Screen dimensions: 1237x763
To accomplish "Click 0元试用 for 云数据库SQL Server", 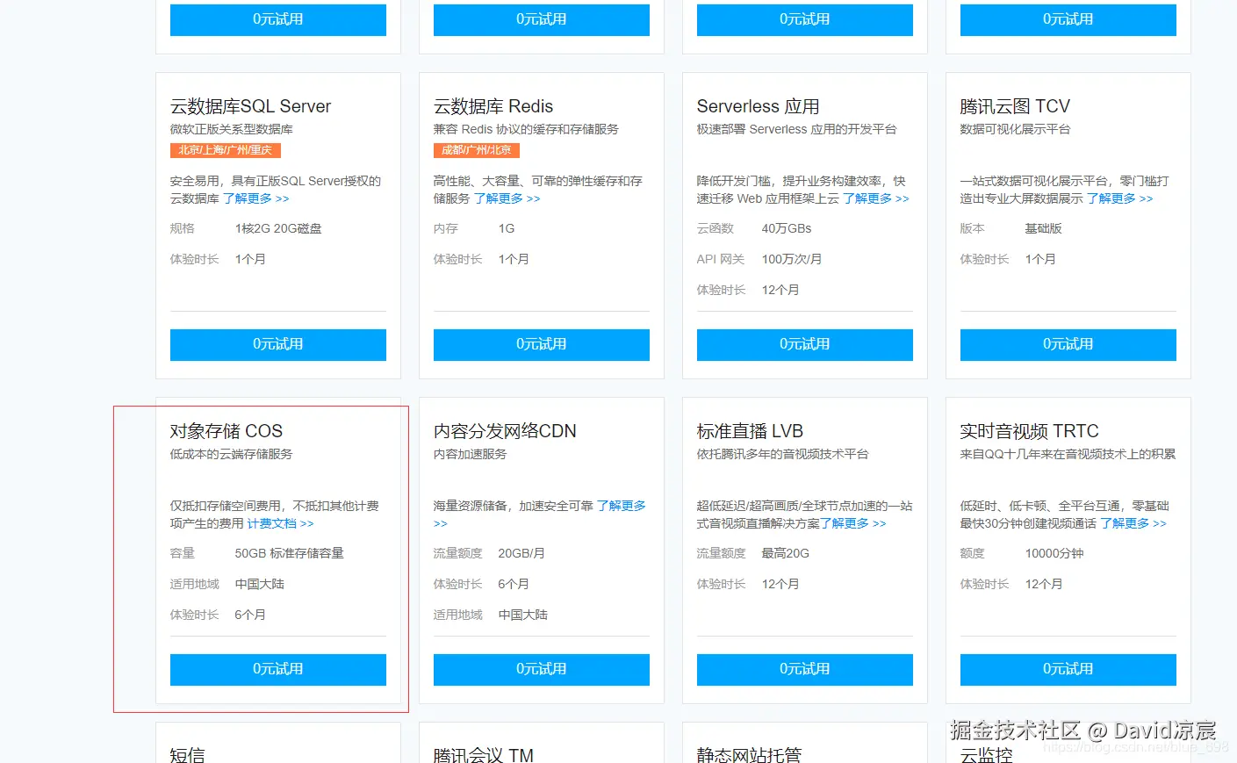I will (277, 344).
